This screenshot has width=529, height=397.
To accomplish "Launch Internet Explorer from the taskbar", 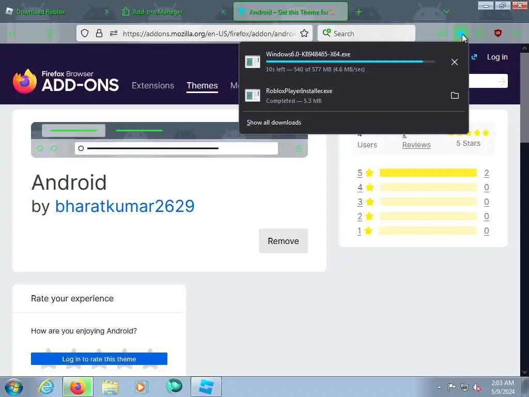I will 46,387.
